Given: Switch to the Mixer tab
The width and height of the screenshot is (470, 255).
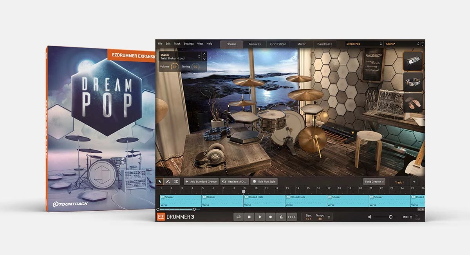Looking at the screenshot, I should 301,44.
